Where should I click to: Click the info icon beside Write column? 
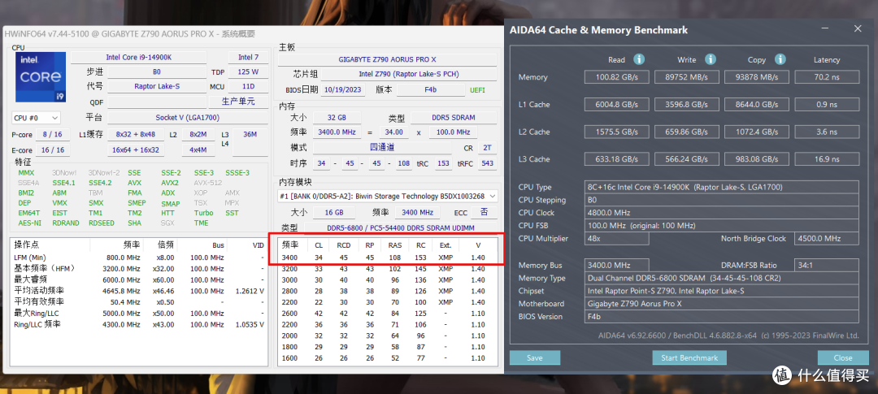coord(710,59)
